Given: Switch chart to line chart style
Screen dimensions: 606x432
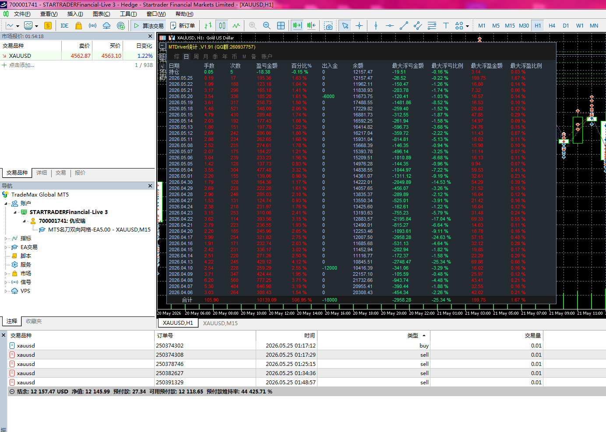Looking at the screenshot, I should [236, 25].
